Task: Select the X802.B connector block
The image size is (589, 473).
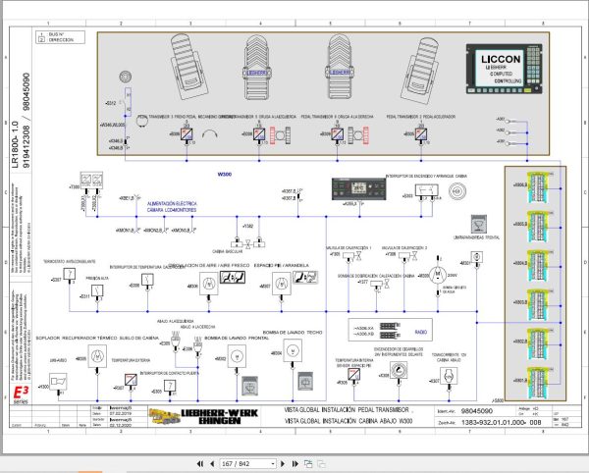Action: [x=538, y=343]
